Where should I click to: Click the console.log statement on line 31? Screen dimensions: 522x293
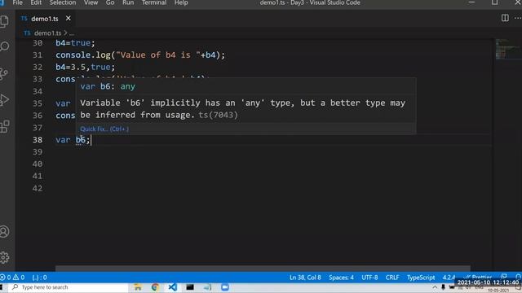click(x=140, y=55)
